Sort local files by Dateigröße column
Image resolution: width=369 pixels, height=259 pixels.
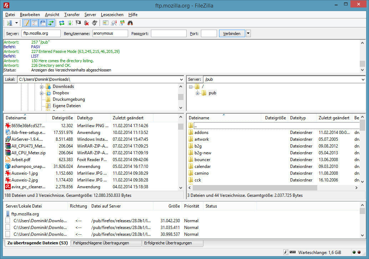(62, 118)
